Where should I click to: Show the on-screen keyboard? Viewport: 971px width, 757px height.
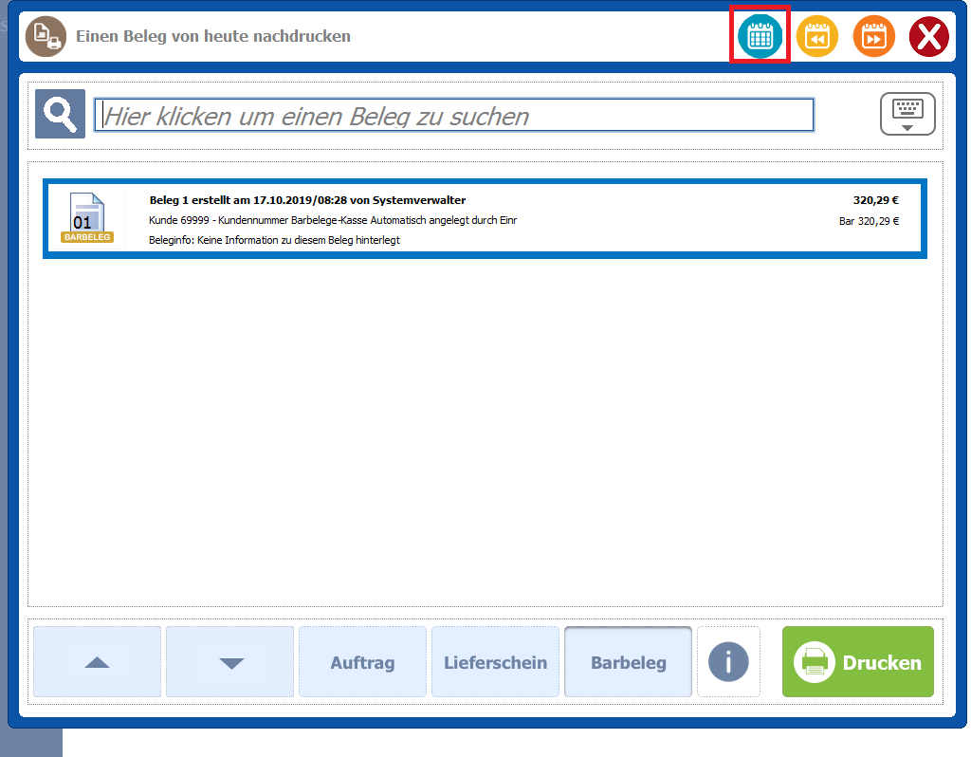point(907,114)
